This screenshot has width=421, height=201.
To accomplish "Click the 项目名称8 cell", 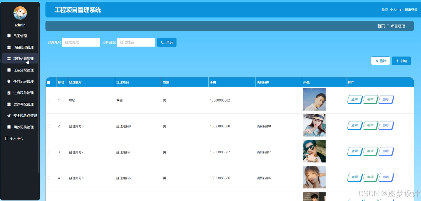I will tap(264, 126).
